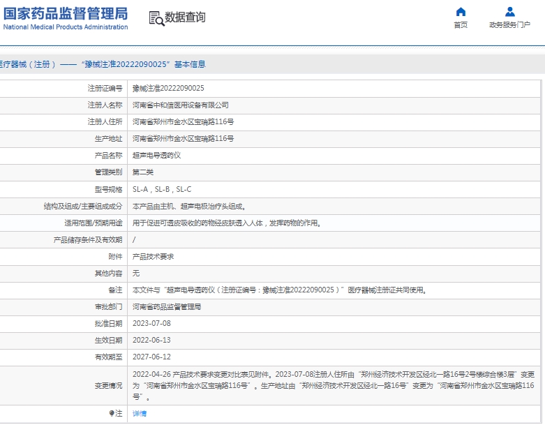Select registration number 豫械注准20222090025 value cell
The width and height of the screenshot is (545, 425).
[168, 88]
